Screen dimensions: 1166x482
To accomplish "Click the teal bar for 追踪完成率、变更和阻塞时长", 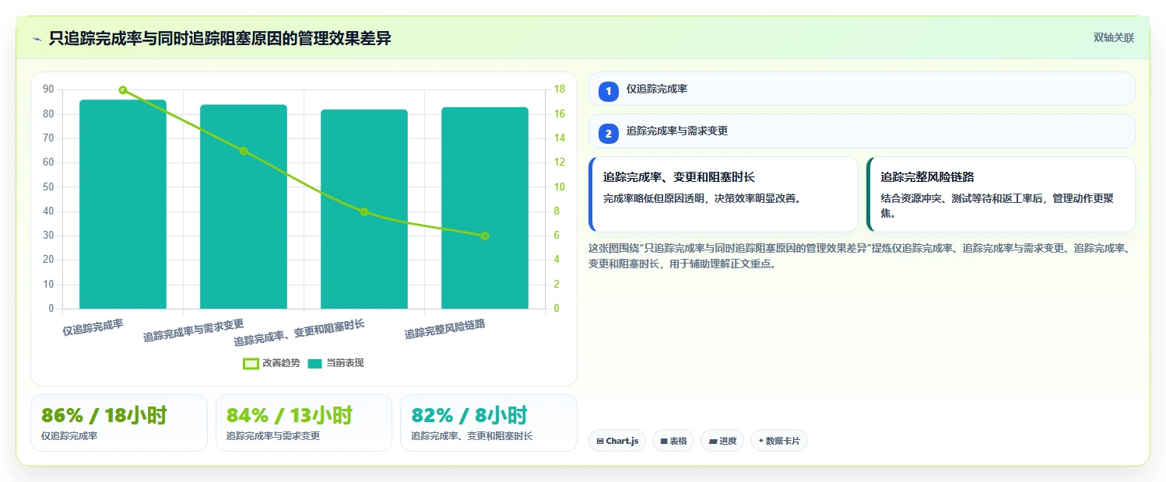I will click(x=364, y=209).
